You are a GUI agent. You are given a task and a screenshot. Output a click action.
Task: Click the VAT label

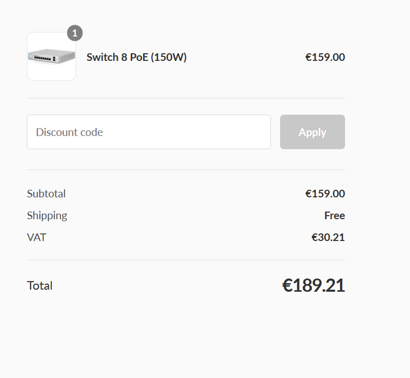pos(37,237)
